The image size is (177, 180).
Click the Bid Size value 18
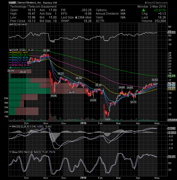(x=55, y=21)
